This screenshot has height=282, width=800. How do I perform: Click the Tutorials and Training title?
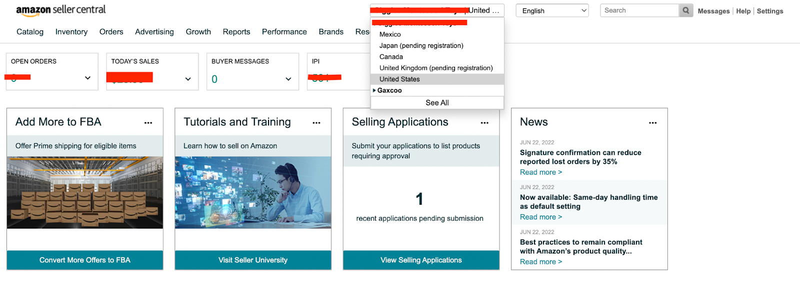click(237, 122)
